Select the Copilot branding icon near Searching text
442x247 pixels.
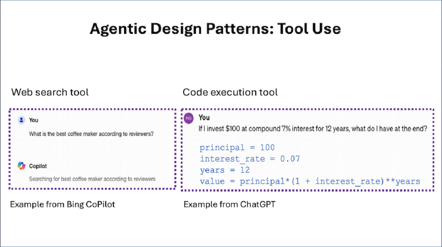click(x=22, y=166)
